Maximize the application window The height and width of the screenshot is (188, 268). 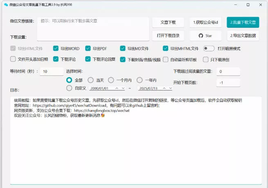(248, 4)
